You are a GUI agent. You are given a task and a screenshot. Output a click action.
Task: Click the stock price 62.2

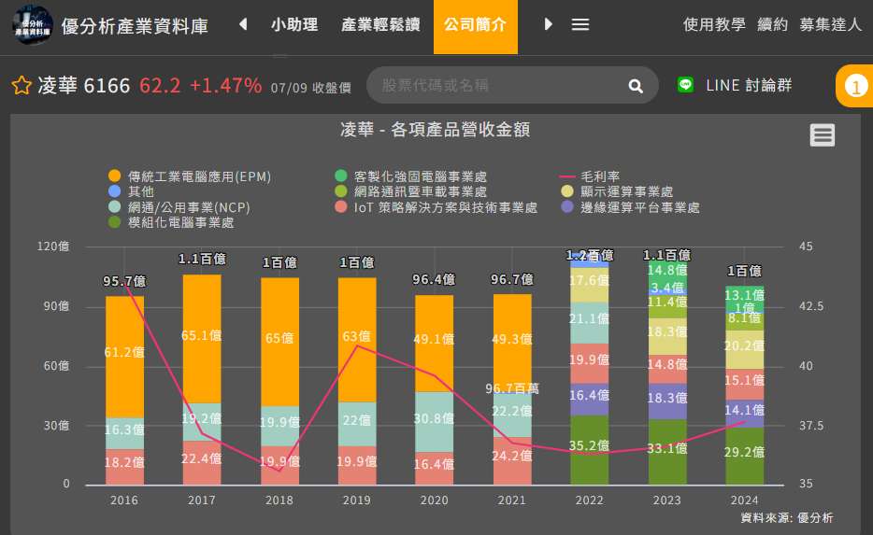[x=160, y=86]
